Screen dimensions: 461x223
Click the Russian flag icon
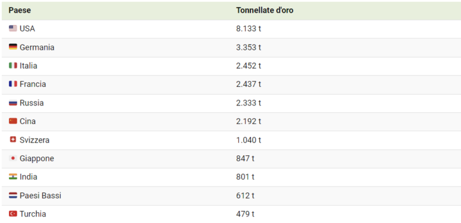coord(13,103)
